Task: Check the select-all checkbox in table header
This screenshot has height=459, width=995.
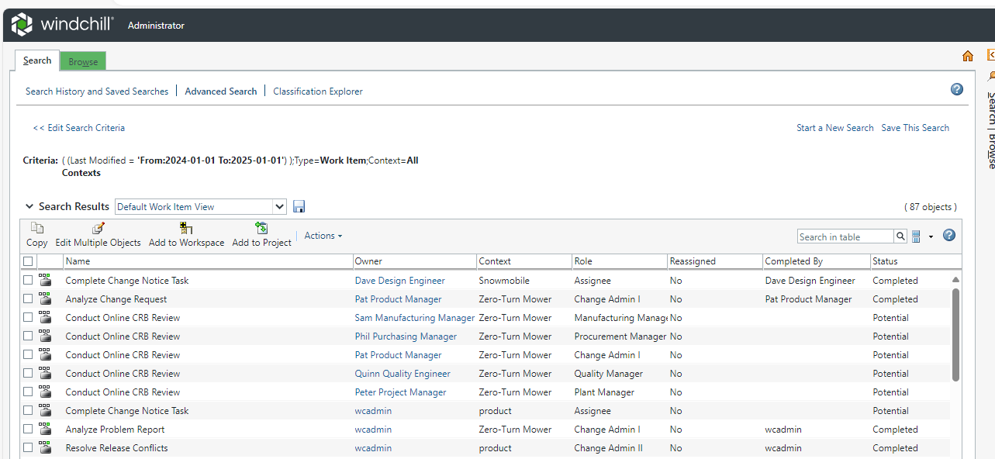Action: pos(28,261)
